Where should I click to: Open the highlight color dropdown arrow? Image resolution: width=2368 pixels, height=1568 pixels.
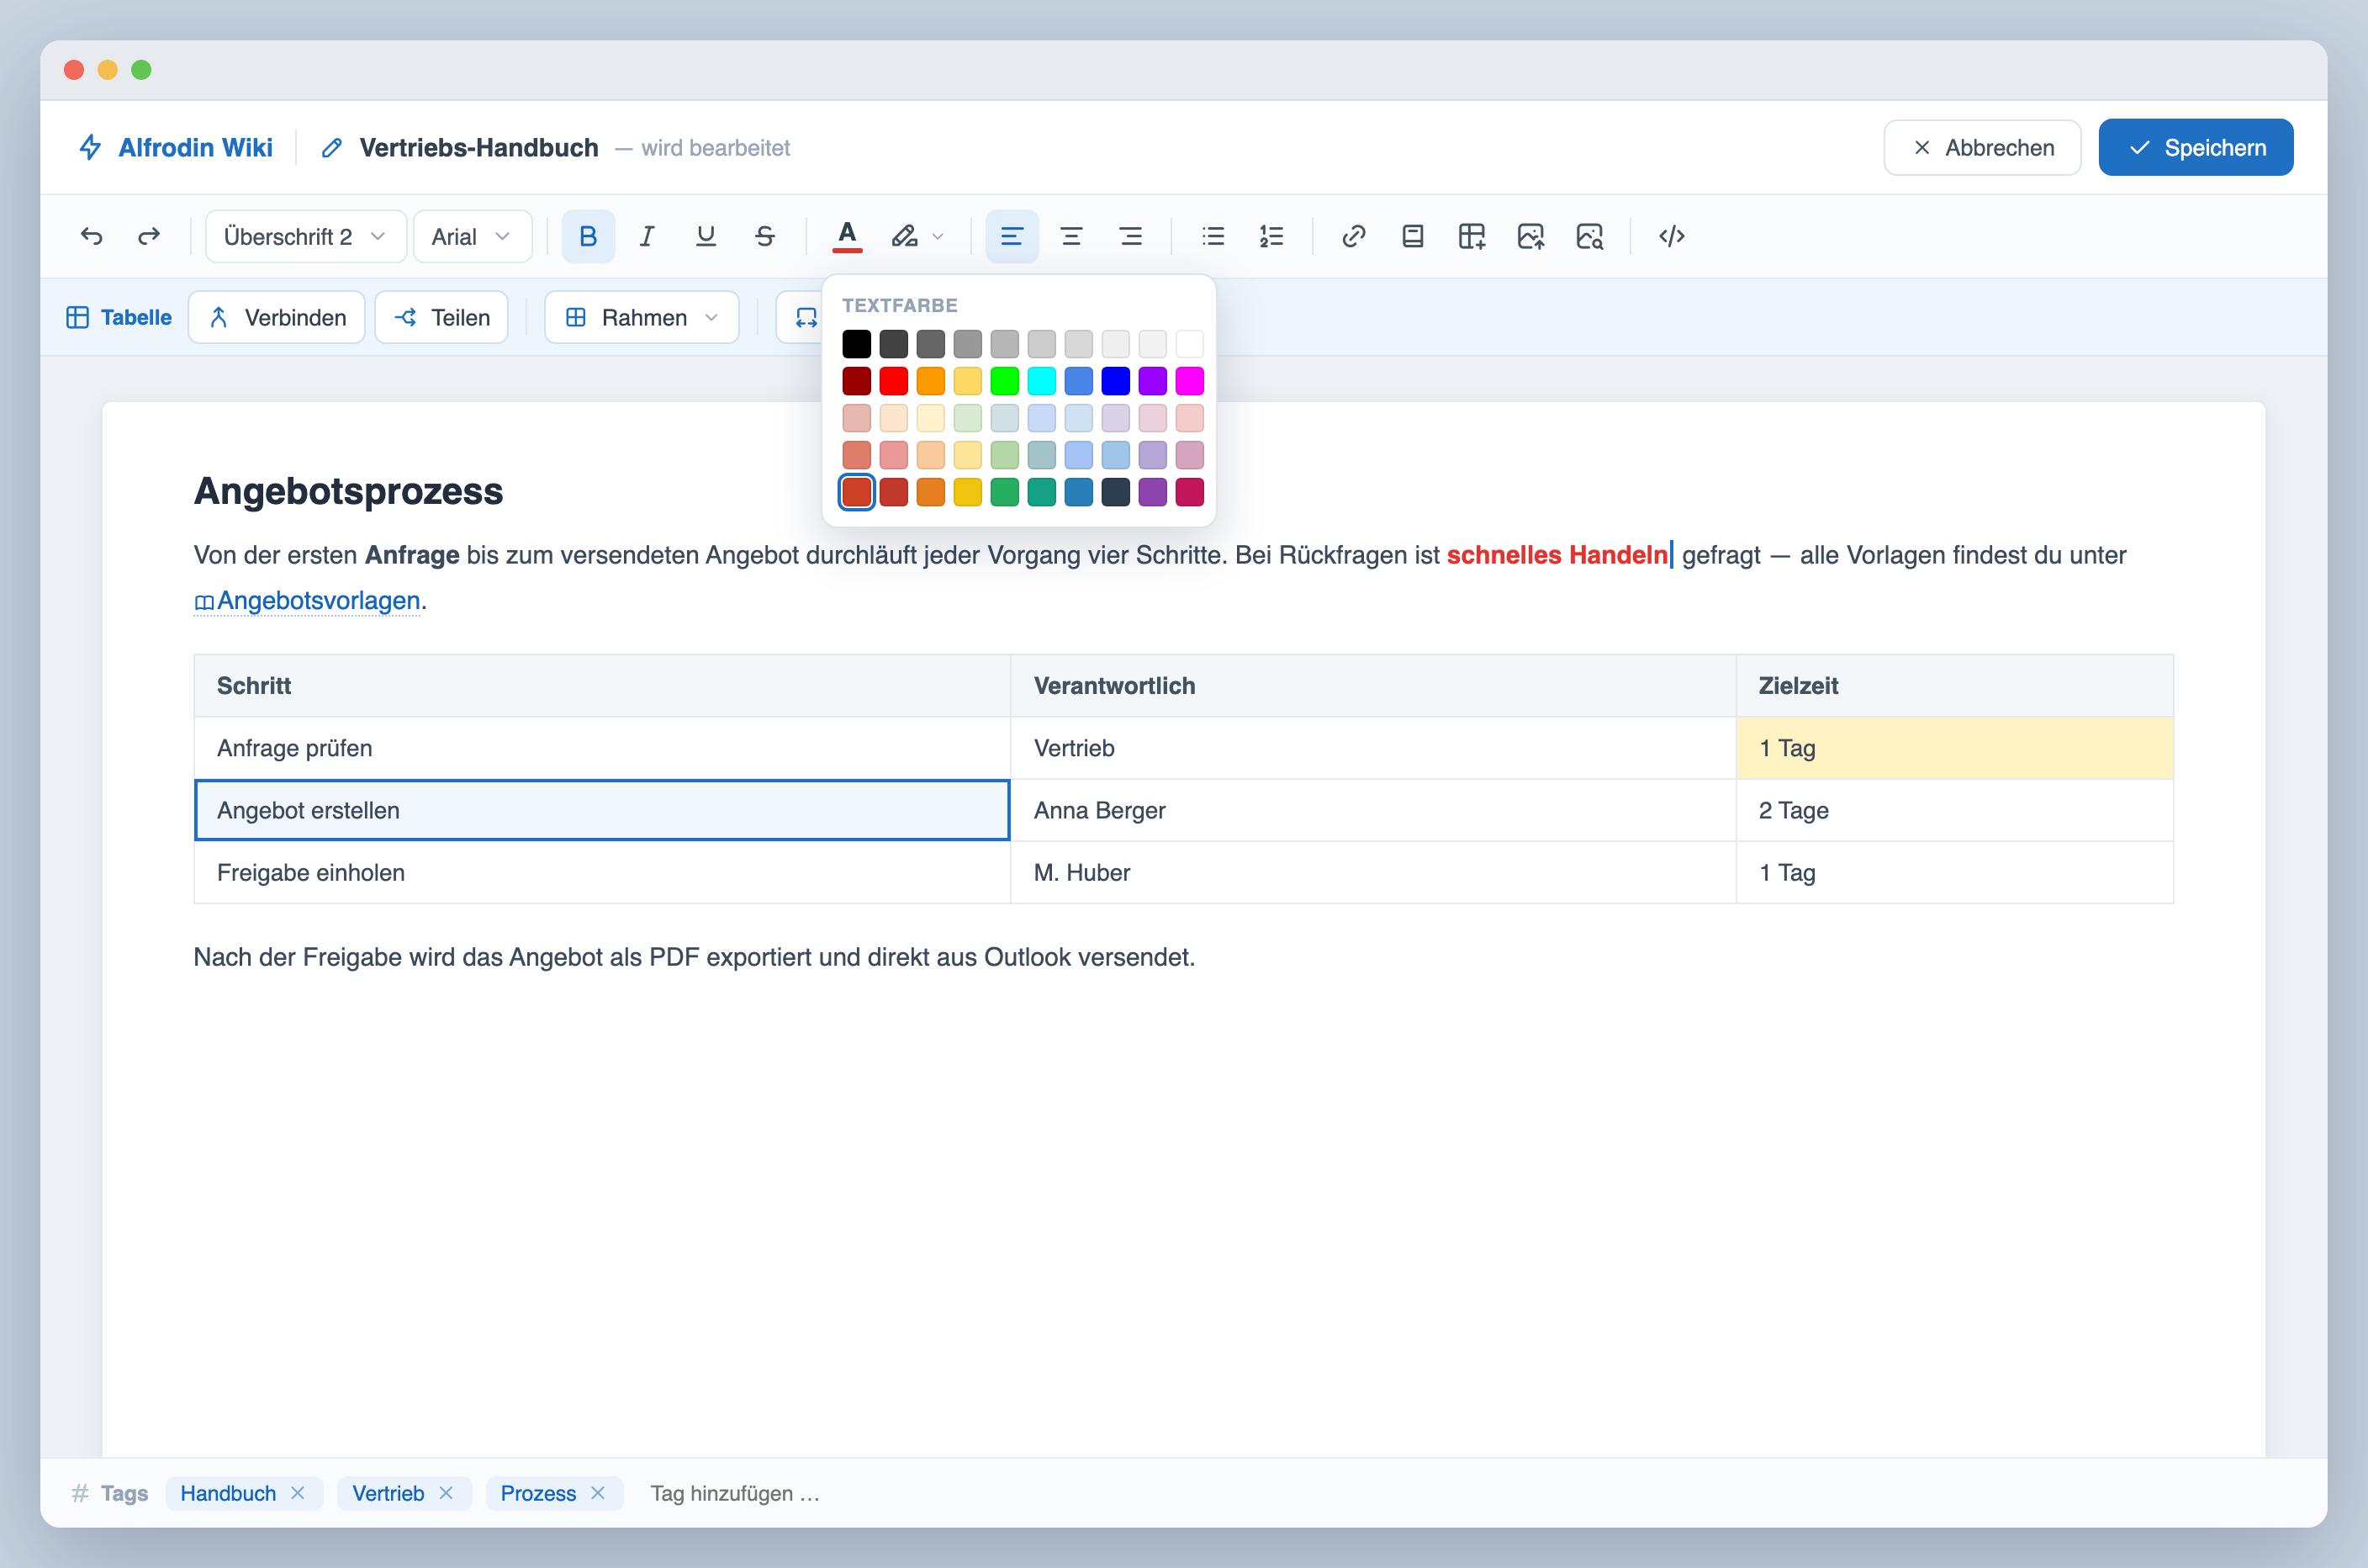tap(938, 237)
